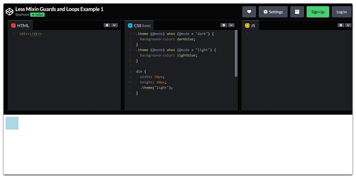Open CSS editor settings gear
The height and width of the screenshot is (178, 356).
coord(224,25)
